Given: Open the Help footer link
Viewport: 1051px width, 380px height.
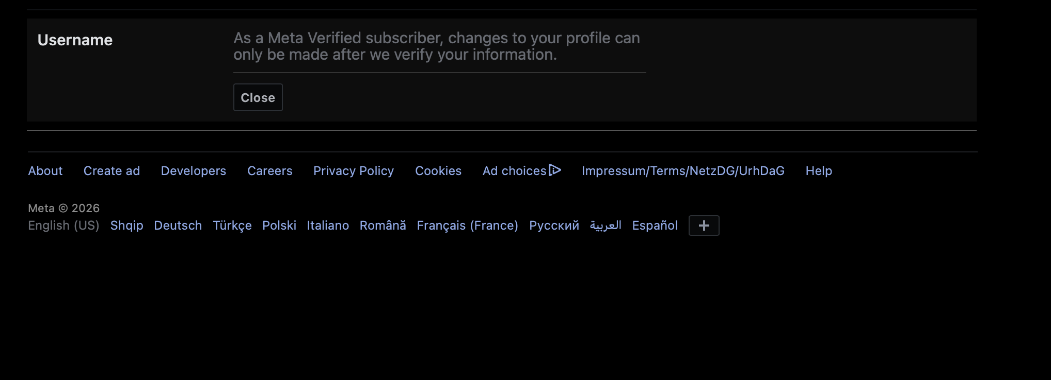Looking at the screenshot, I should [x=819, y=171].
